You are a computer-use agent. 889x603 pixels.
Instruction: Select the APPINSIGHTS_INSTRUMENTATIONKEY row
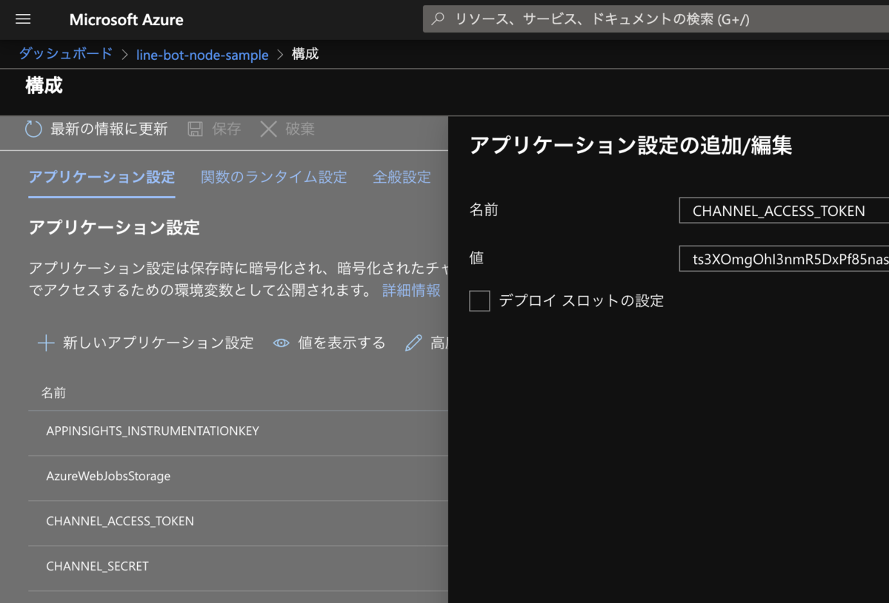click(238, 433)
